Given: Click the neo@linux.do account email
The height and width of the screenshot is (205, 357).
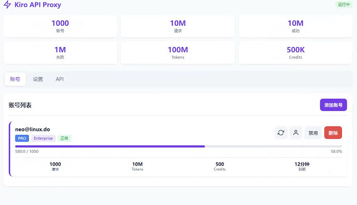Looking at the screenshot, I should (x=33, y=130).
